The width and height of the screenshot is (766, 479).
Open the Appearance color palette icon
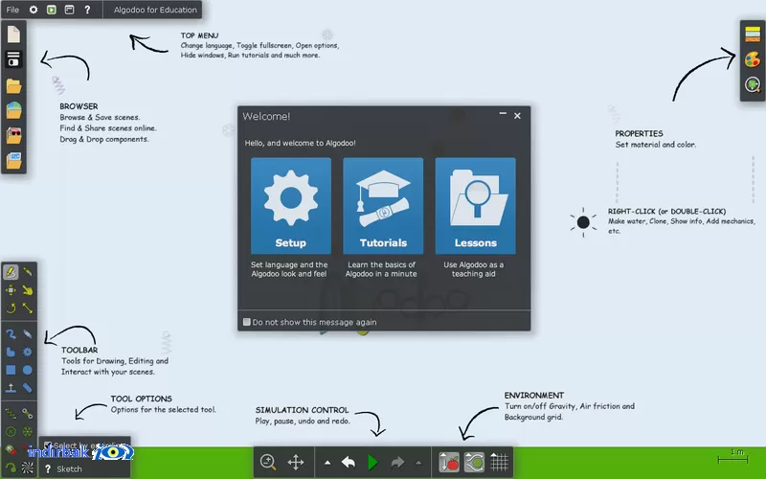[753, 59]
